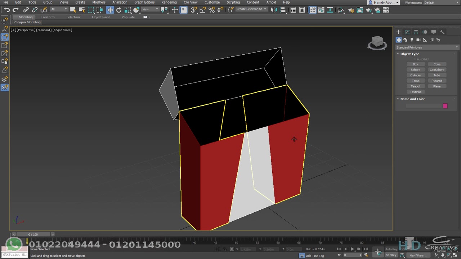Open the Rendering menu

tap(169, 2)
